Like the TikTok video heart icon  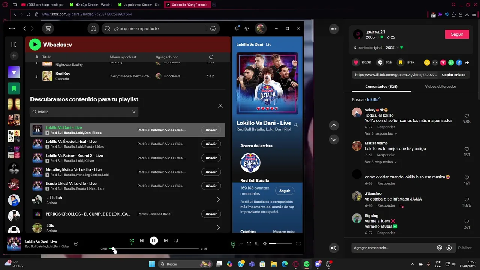coord(356,63)
